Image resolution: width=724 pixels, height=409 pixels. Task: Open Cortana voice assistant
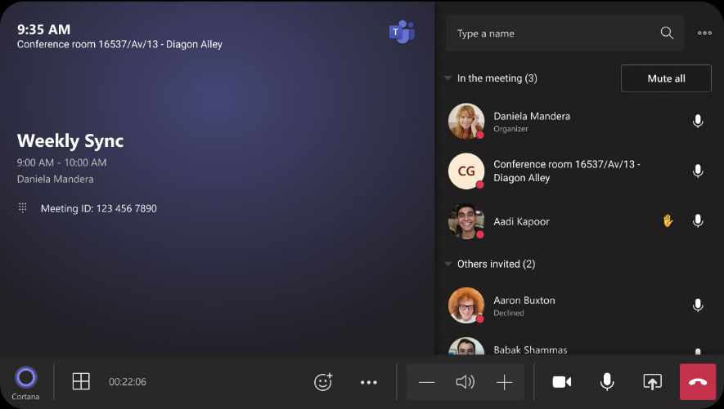(26, 378)
